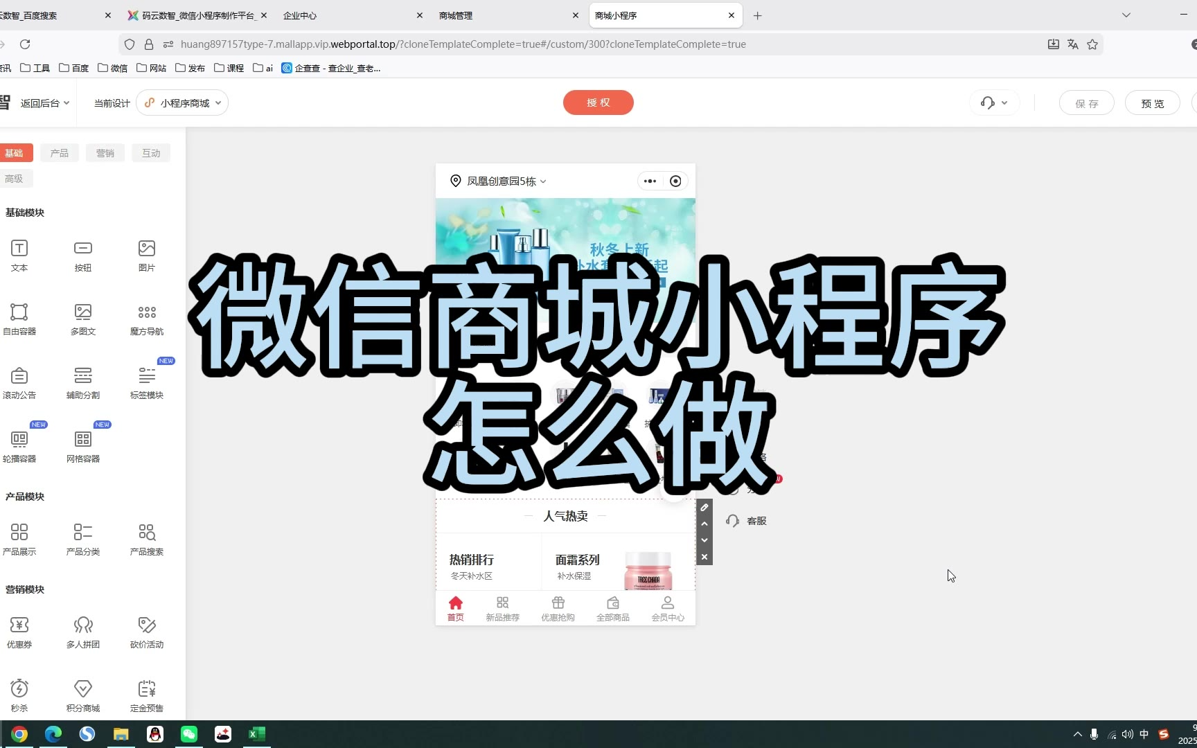Edit the 人气热卖 module with pencil icon
1197x748 pixels.
click(704, 508)
